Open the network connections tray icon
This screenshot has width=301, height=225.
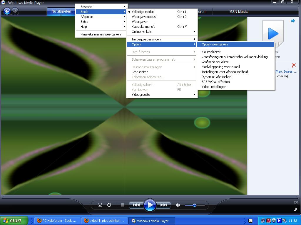[x=263, y=221]
